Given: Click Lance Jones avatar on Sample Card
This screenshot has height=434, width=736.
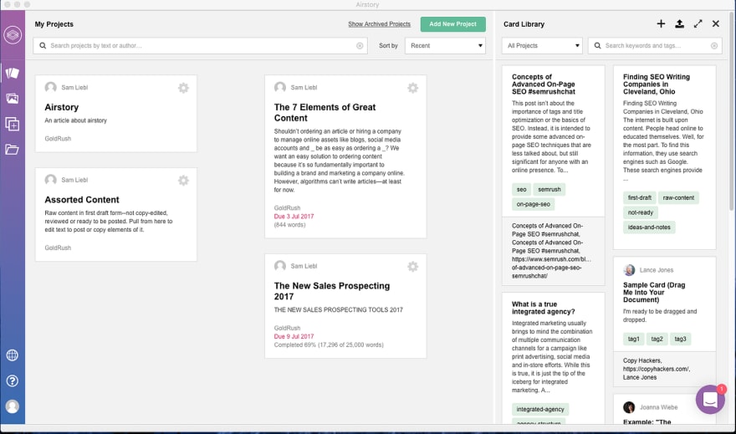Looking at the screenshot, I should coord(629,270).
